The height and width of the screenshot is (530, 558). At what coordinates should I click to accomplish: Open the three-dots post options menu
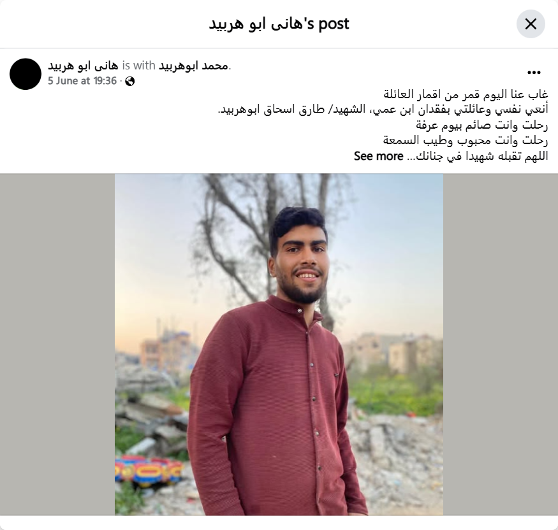point(534,73)
